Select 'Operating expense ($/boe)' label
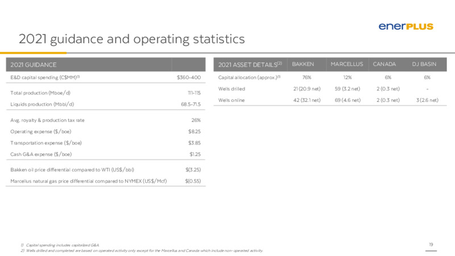 pyautogui.click(x=40, y=131)
